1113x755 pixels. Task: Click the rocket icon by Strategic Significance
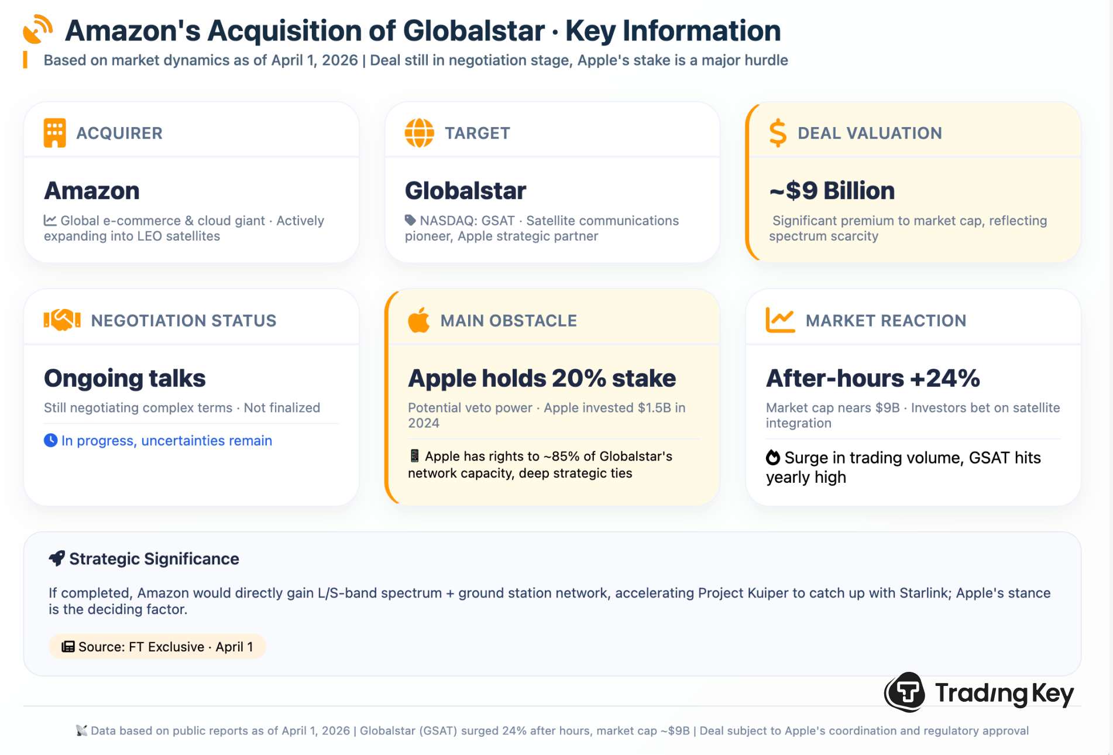click(57, 558)
